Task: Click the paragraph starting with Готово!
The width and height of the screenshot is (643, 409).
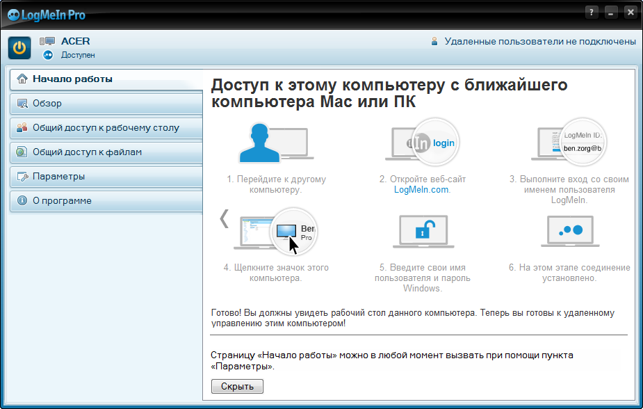Action: tap(412, 318)
